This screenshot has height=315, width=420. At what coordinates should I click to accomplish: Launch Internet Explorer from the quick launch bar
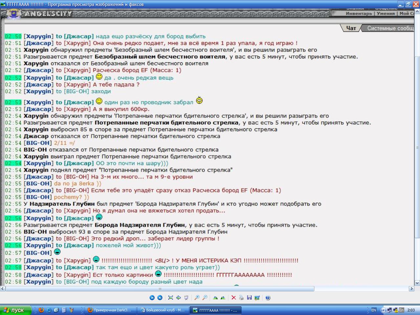coord(49,310)
